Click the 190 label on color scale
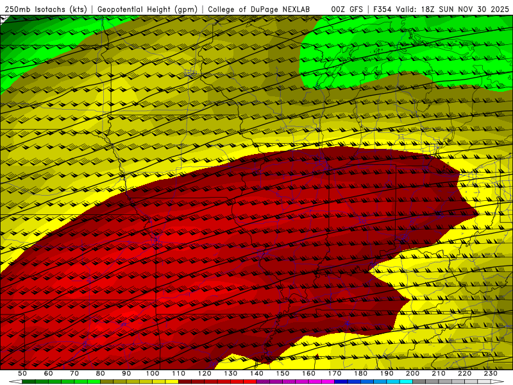The width and height of the screenshot is (513, 385). tap(387, 373)
